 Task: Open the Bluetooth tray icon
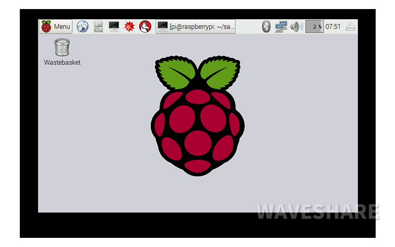pyautogui.click(x=266, y=27)
